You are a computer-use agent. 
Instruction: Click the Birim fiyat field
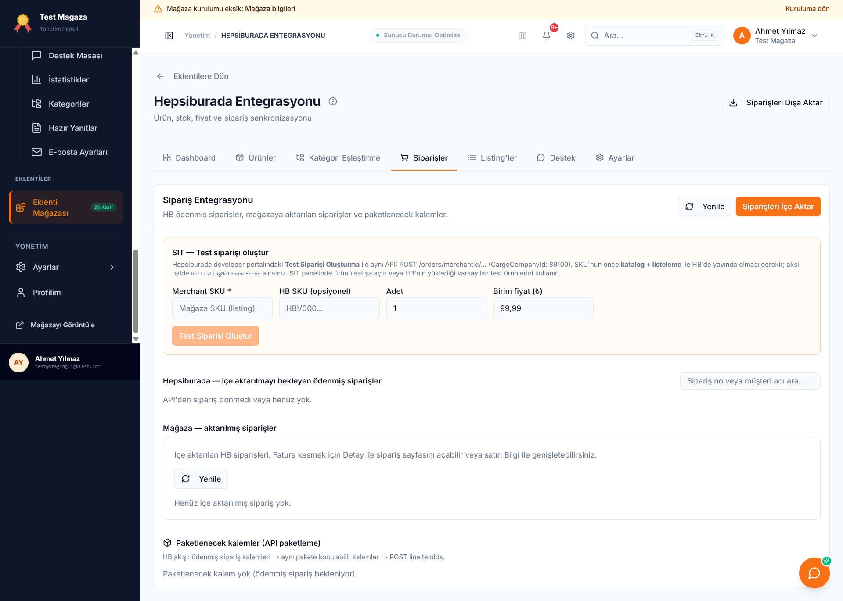(543, 308)
